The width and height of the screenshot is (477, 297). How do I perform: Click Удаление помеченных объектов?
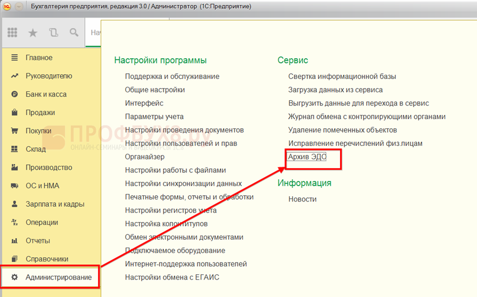point(342,130)
